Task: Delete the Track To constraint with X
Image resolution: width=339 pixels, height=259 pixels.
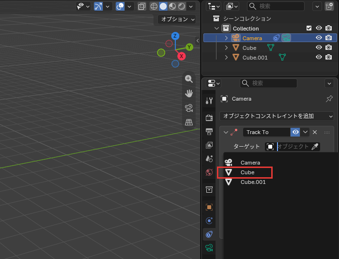Action: (315, 132)
